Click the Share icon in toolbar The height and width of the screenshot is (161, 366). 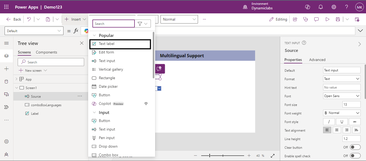tap(295, 19)
